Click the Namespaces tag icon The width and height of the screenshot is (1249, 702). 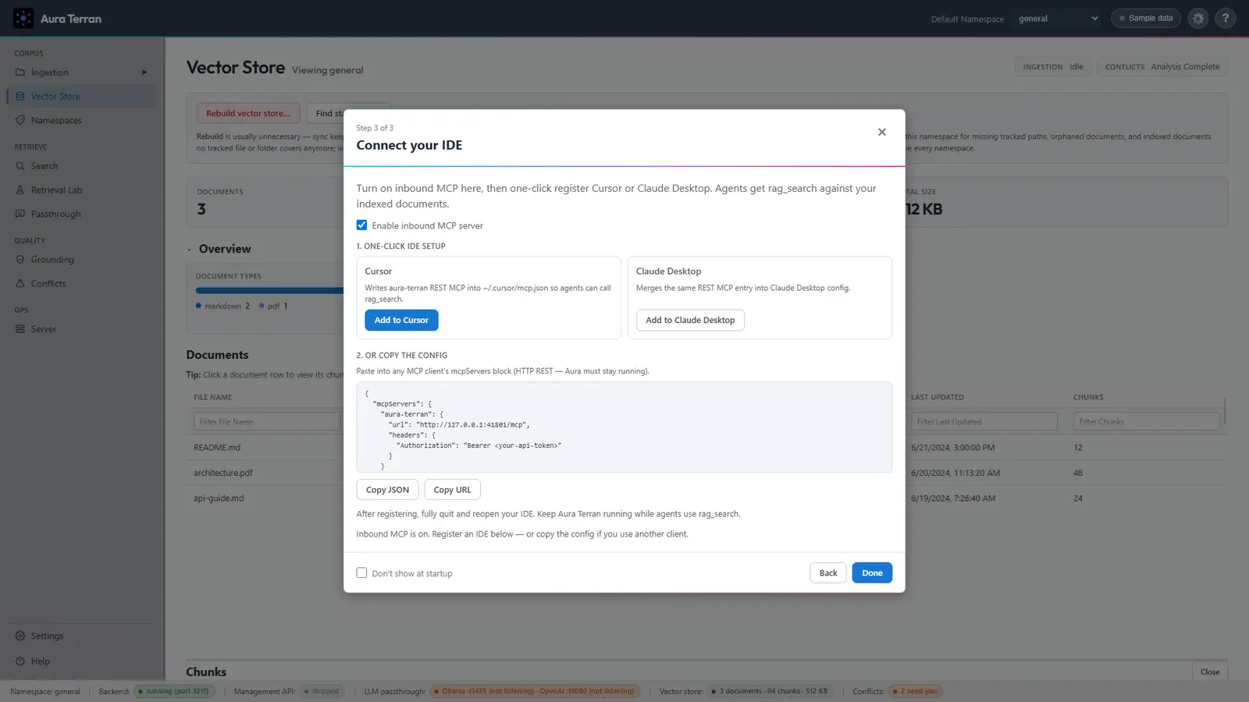coord(20,120)
